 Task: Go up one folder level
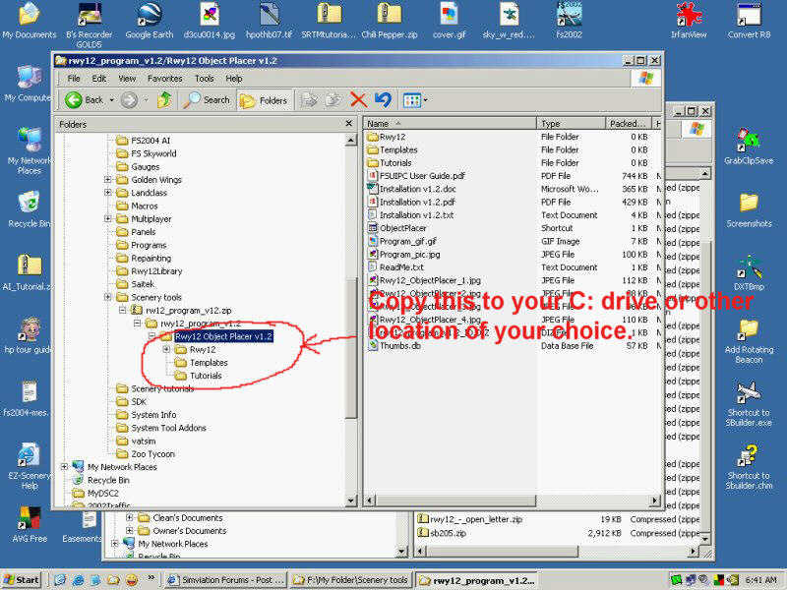point(164,99)
